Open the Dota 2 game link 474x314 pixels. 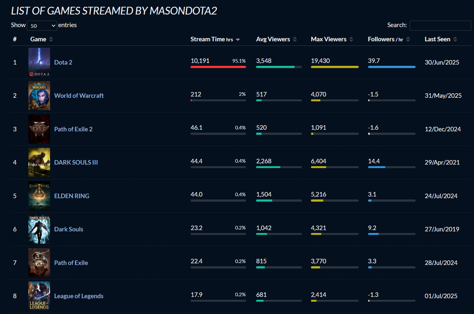point(63,62)
